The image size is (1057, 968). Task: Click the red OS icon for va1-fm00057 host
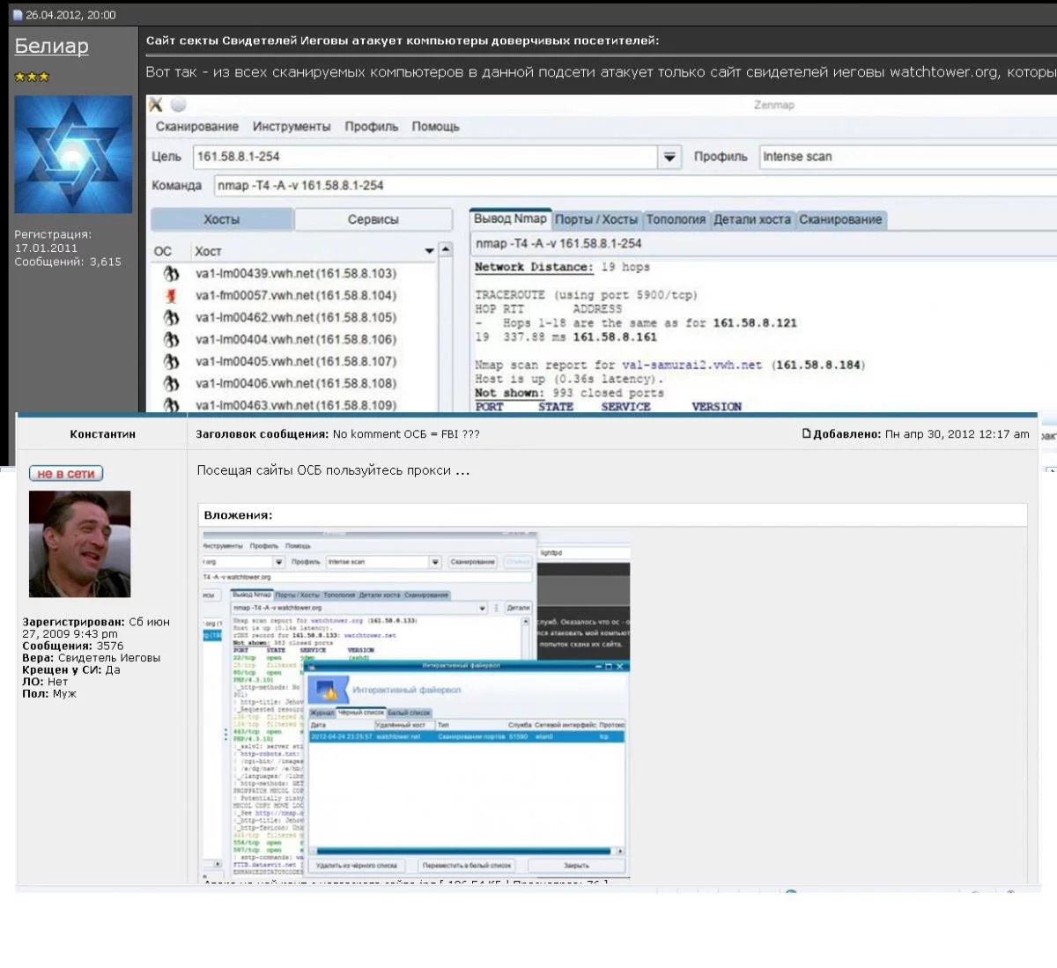tap(171, 296)
